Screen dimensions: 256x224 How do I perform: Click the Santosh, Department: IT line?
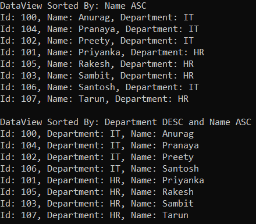(x=99, y=87)
